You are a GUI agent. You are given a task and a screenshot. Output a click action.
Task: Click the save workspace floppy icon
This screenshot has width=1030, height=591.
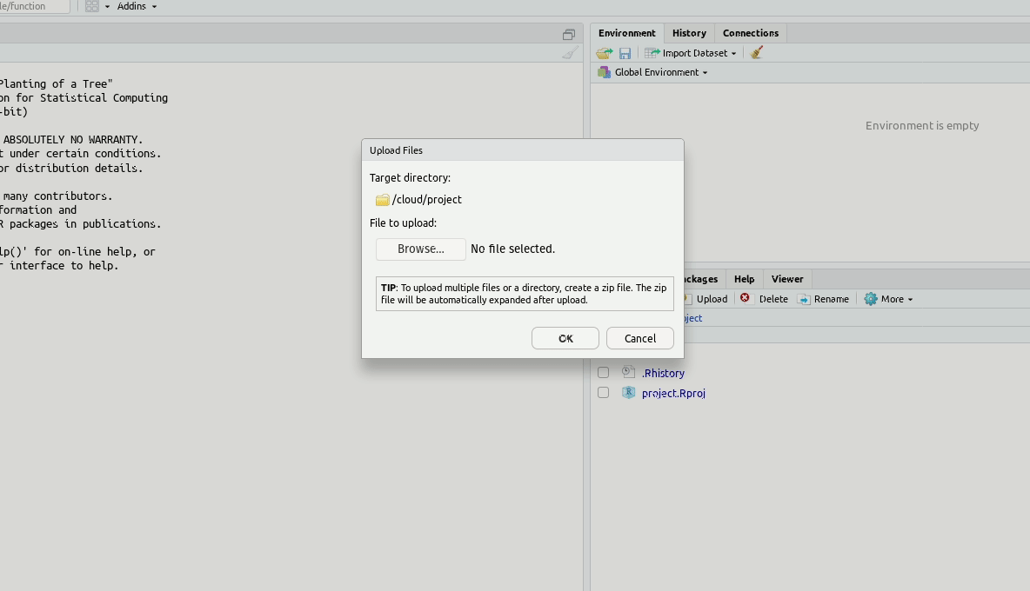click(x=625, y=53)
